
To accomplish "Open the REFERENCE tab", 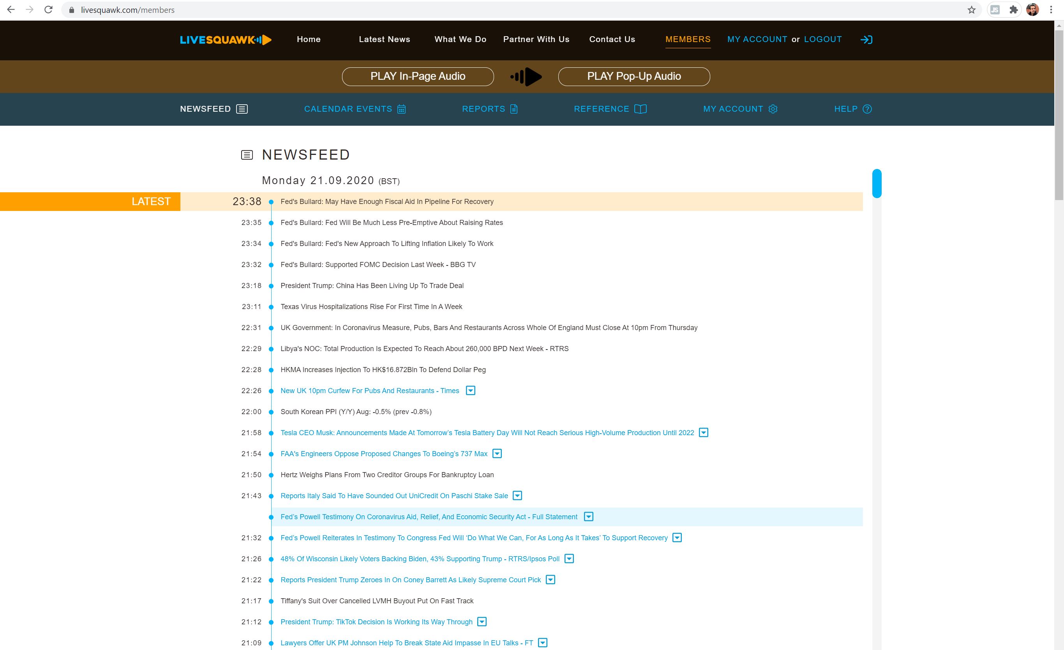I will 610,109.
